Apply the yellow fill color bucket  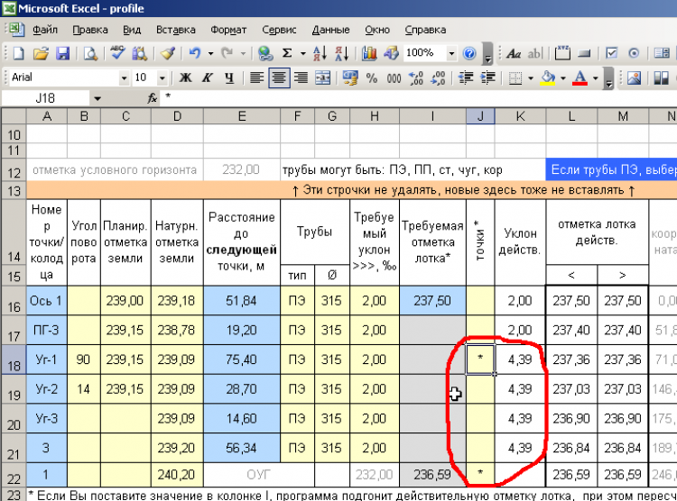547,77
